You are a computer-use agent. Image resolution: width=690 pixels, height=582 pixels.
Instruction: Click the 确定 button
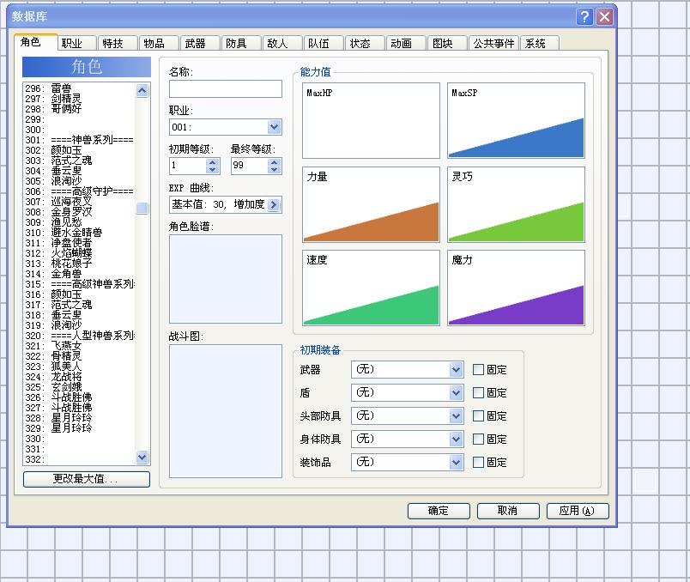(x=439, y=511)
